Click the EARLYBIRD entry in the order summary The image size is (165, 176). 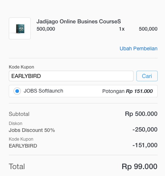click(x=23, y=146)
